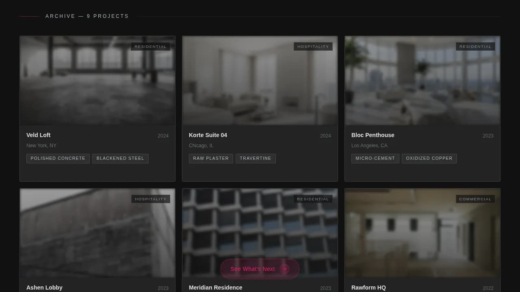
Task: Click the arrow icon in See What's Next
Action: click(x=284, y=269)
